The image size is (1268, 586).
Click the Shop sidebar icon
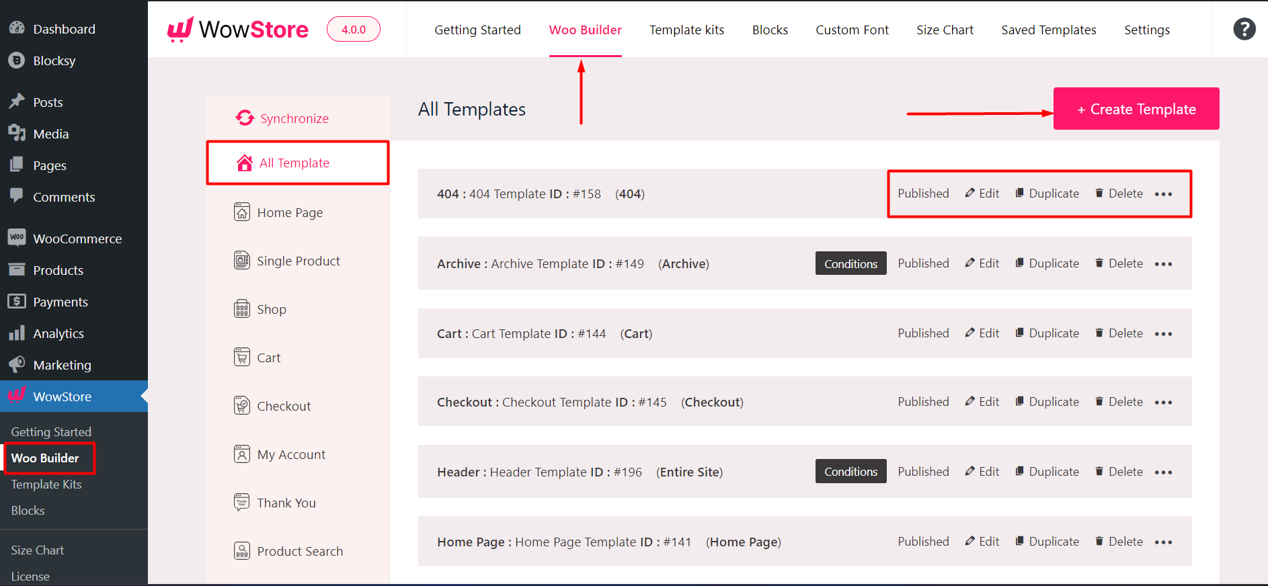242,309
